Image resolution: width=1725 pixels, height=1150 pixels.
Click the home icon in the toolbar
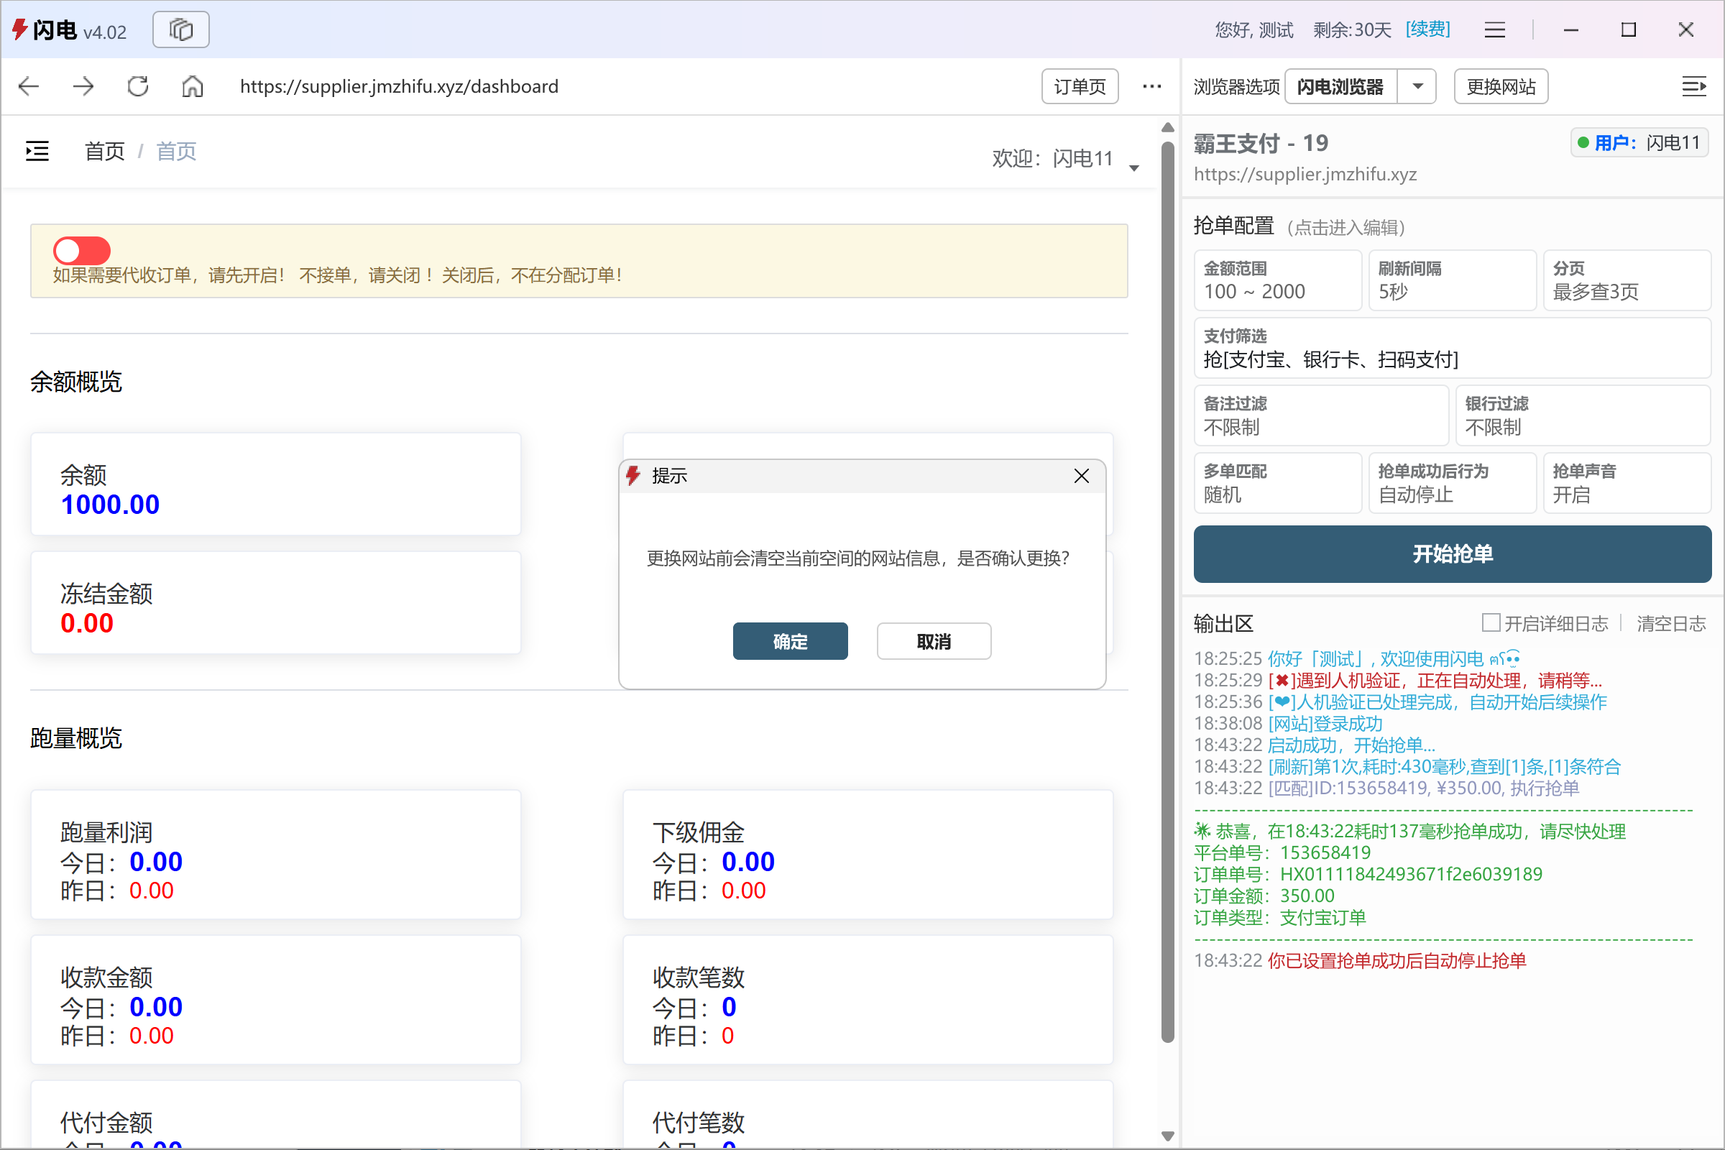[192, 86]
